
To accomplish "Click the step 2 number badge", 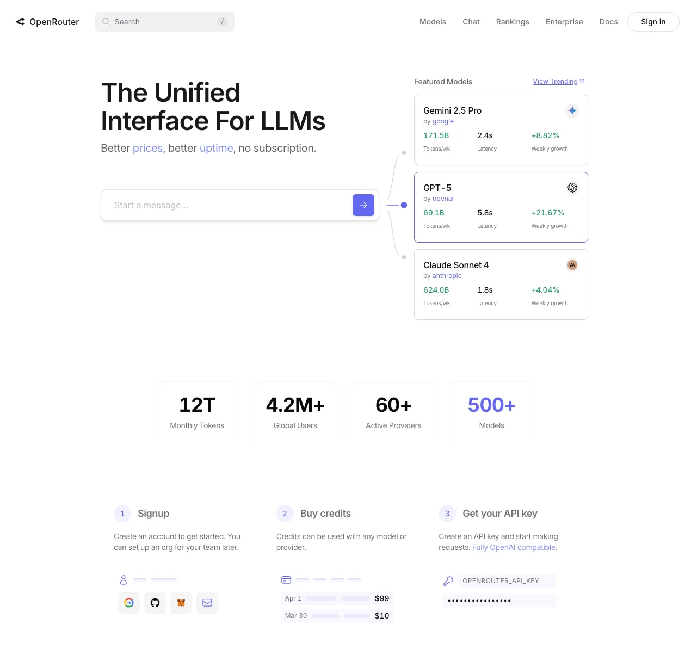I will coord(285,514).
